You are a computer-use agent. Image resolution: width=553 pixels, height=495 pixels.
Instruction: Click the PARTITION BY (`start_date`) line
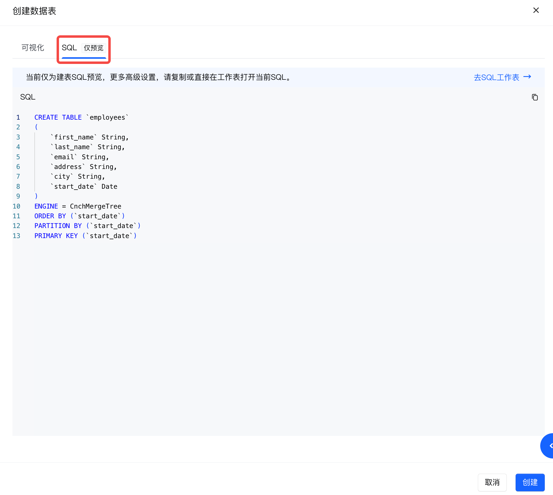pos(87,226)
